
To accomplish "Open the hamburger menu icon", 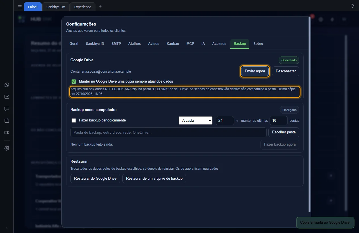I will click(x=20, y=7).
